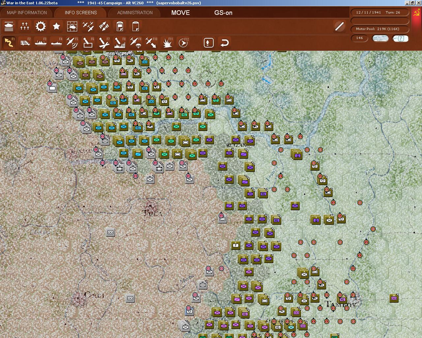Open the crossed-rockets icon on the info toolbar
Viewport: 422px width, 338px height.
(x=104, y=26)
